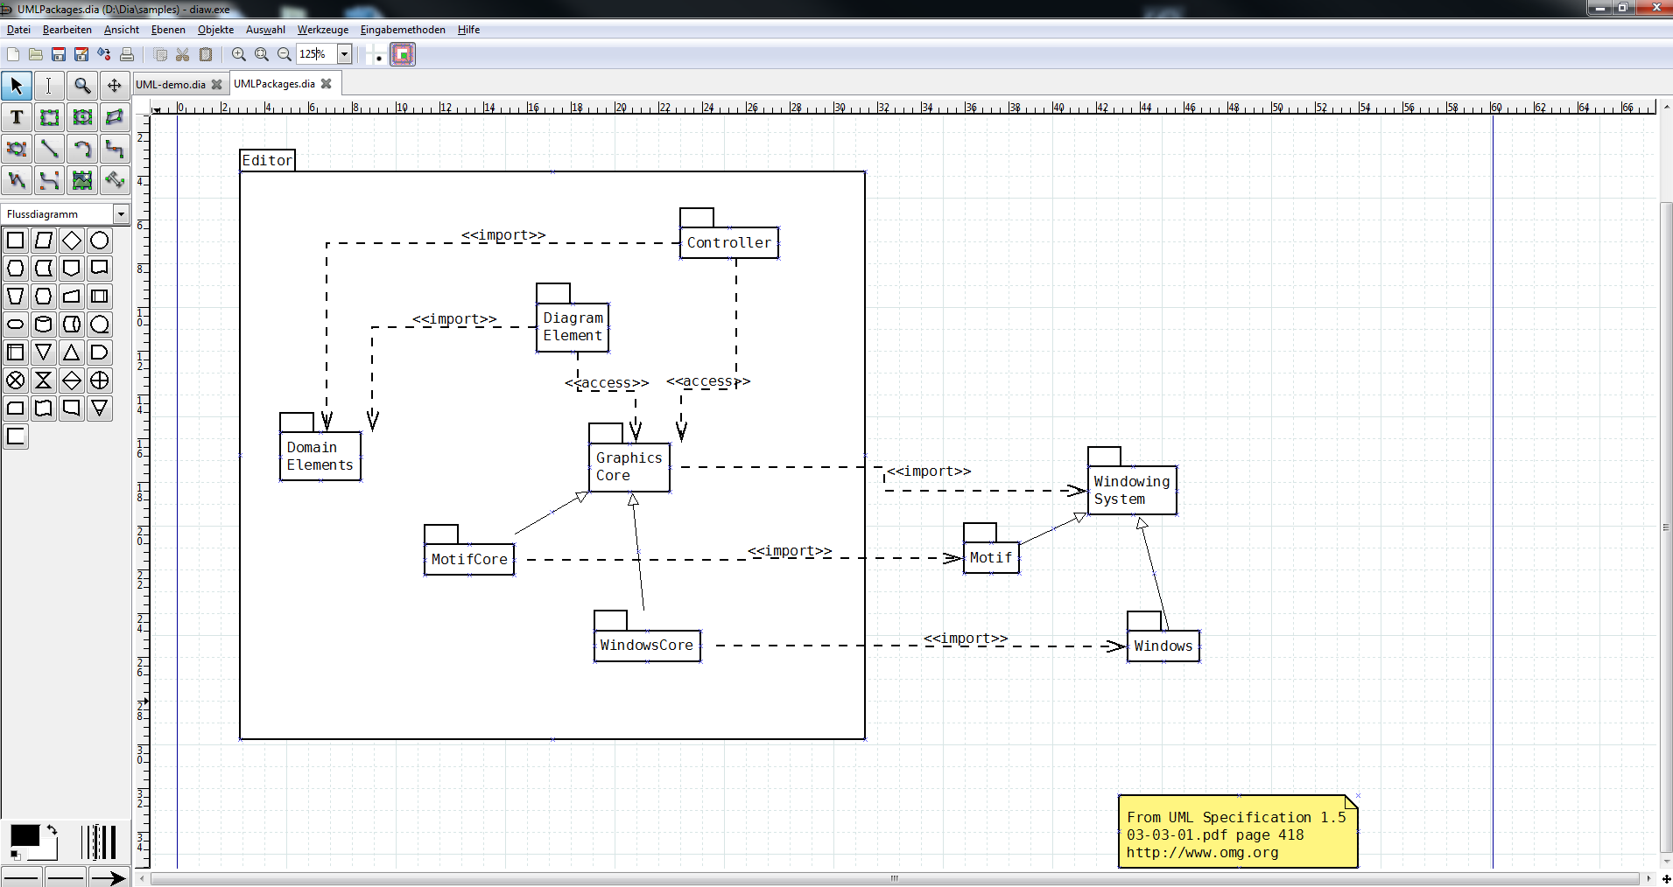The image size is (1673, 887).
Task: Select the Ellipse shape tool
Action: 82,117
